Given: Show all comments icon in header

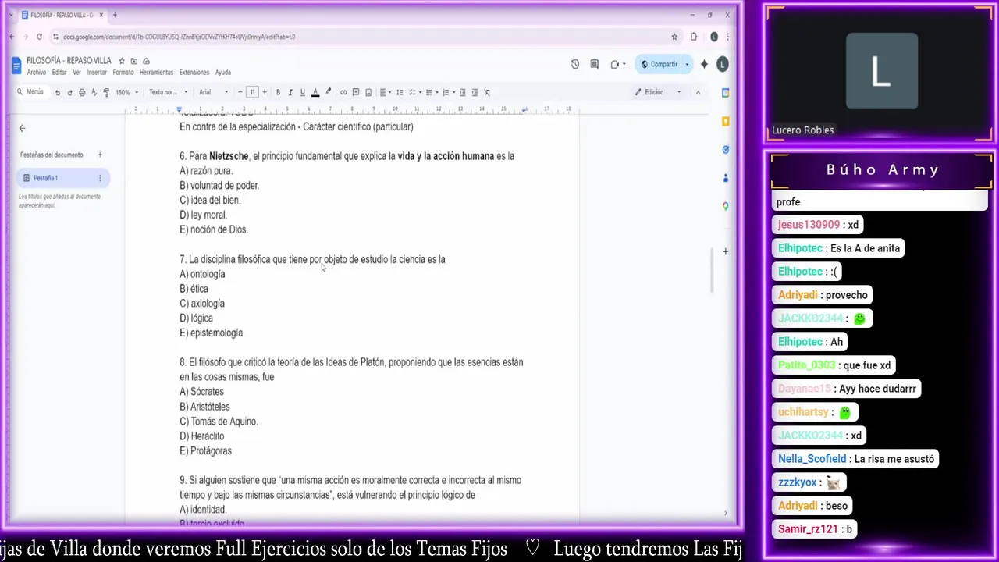Looking at the screenshot, I should pyautogui.click(x=595, y=64).
